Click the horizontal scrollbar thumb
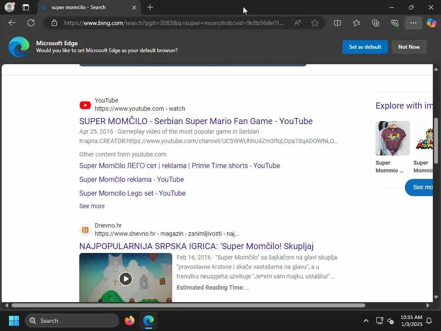This screenshot has height=331, width=441. (x=188, y=306)
